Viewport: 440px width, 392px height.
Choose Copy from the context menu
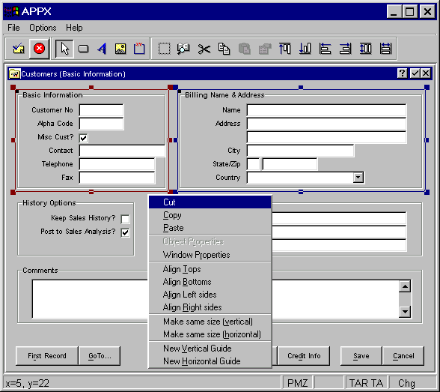click(x=210, y=215)
